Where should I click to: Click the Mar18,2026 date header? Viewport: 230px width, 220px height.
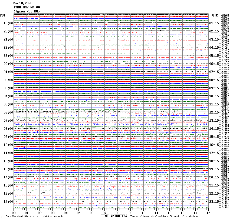click(23, 3)
